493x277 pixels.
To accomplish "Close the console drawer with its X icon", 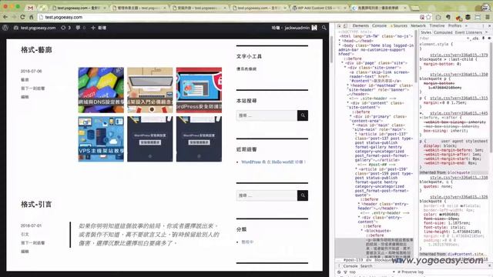I will click(490, 265).
